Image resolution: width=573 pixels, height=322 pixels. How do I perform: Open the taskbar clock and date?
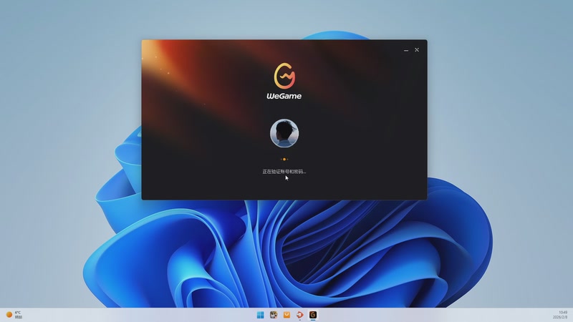point(560,315)
